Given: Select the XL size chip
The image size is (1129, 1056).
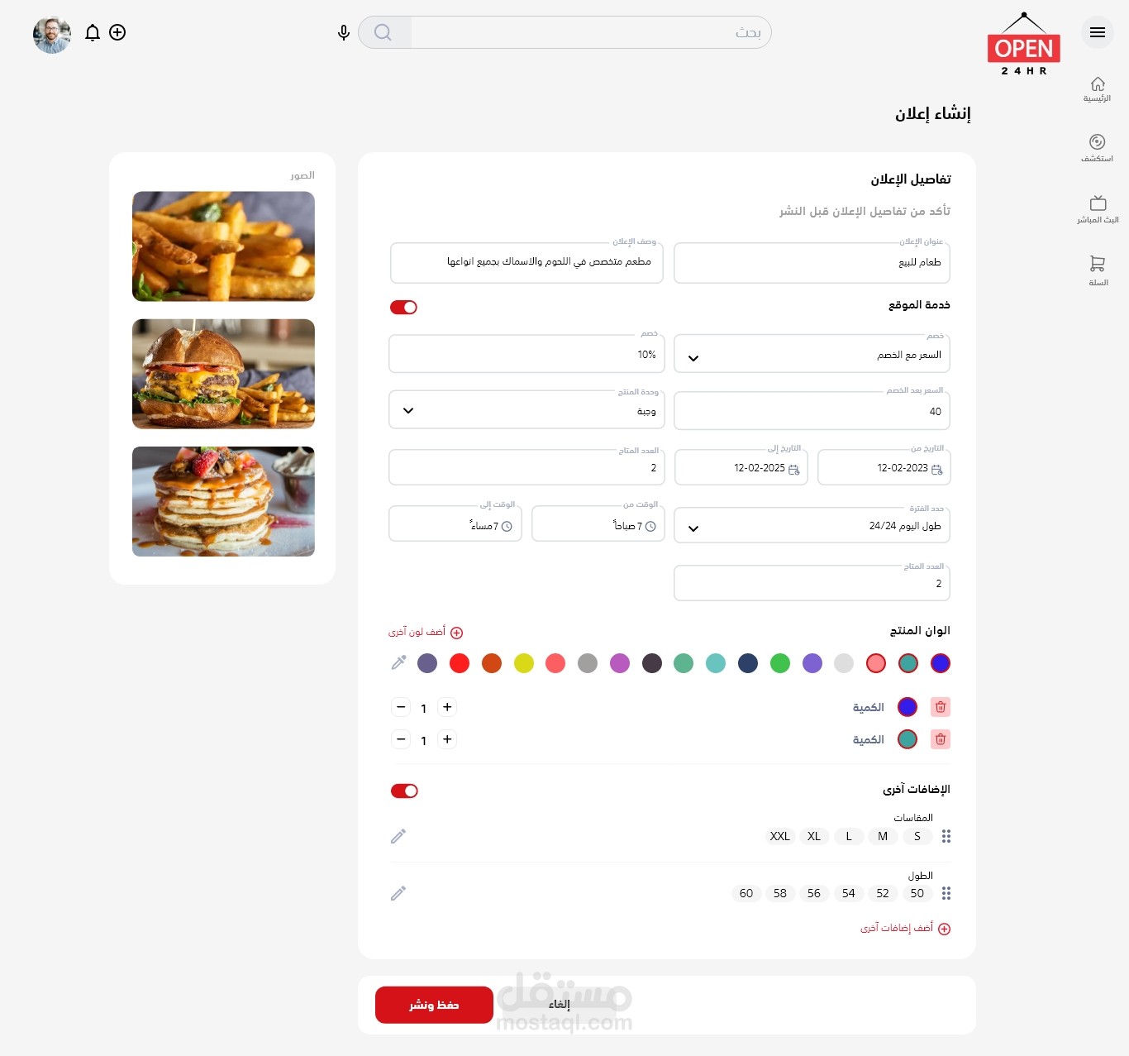Looking at the screenshot, I should click(x=814, y=836).
